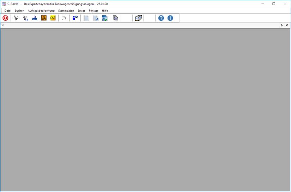This screenshot has height=192, width=291.
Task: Open the Stammdaten menu
Action: [66, 11]
